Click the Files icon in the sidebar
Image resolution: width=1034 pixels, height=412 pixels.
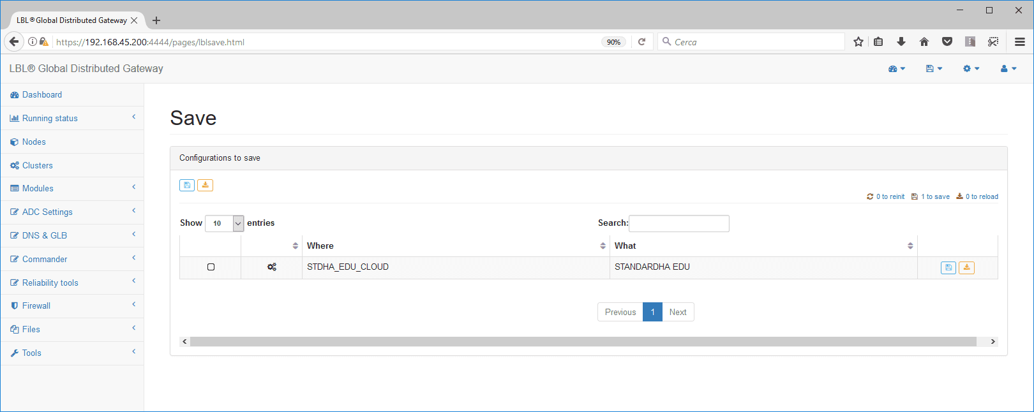pos(14,330)
